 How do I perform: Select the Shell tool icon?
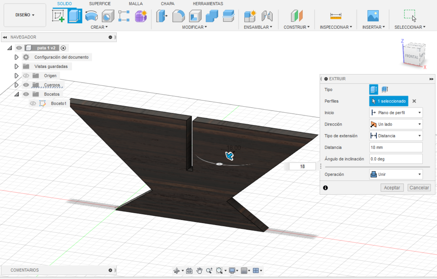pos(195,16)
